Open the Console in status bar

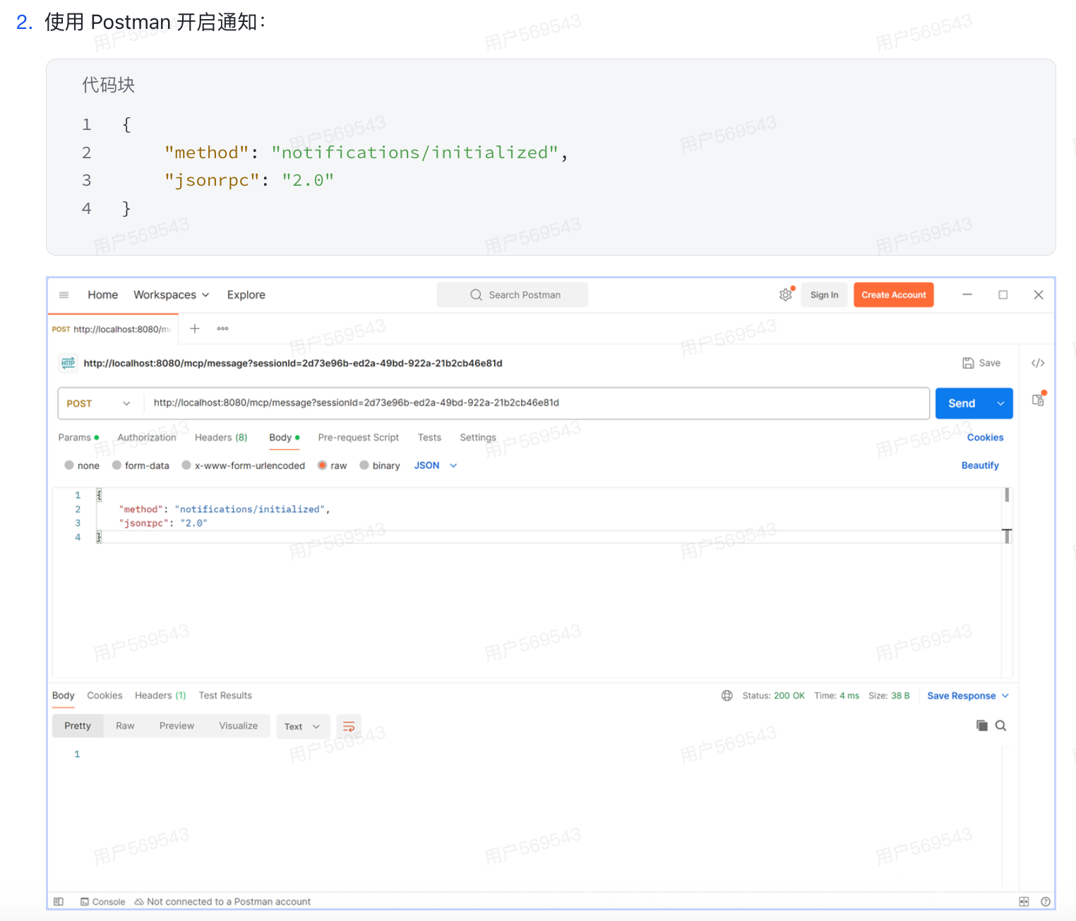[x=103, y=902]
